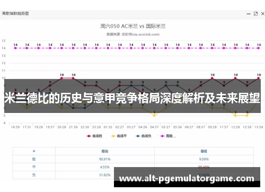Click the 最低 column header
Screen dimensions: 265x192
click(204, 151)
